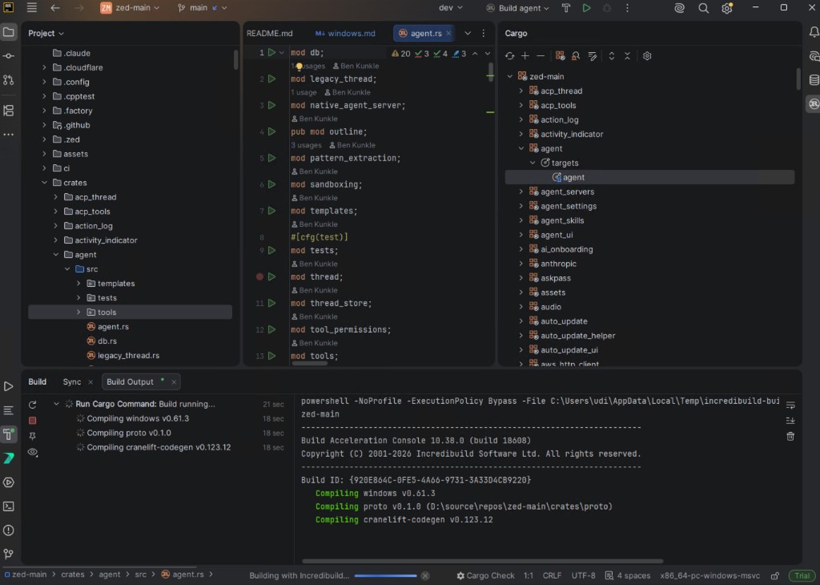Open the AI assistant swirl icon
The height and width of the screenshot is (585, 820).
tap(679, 8)
